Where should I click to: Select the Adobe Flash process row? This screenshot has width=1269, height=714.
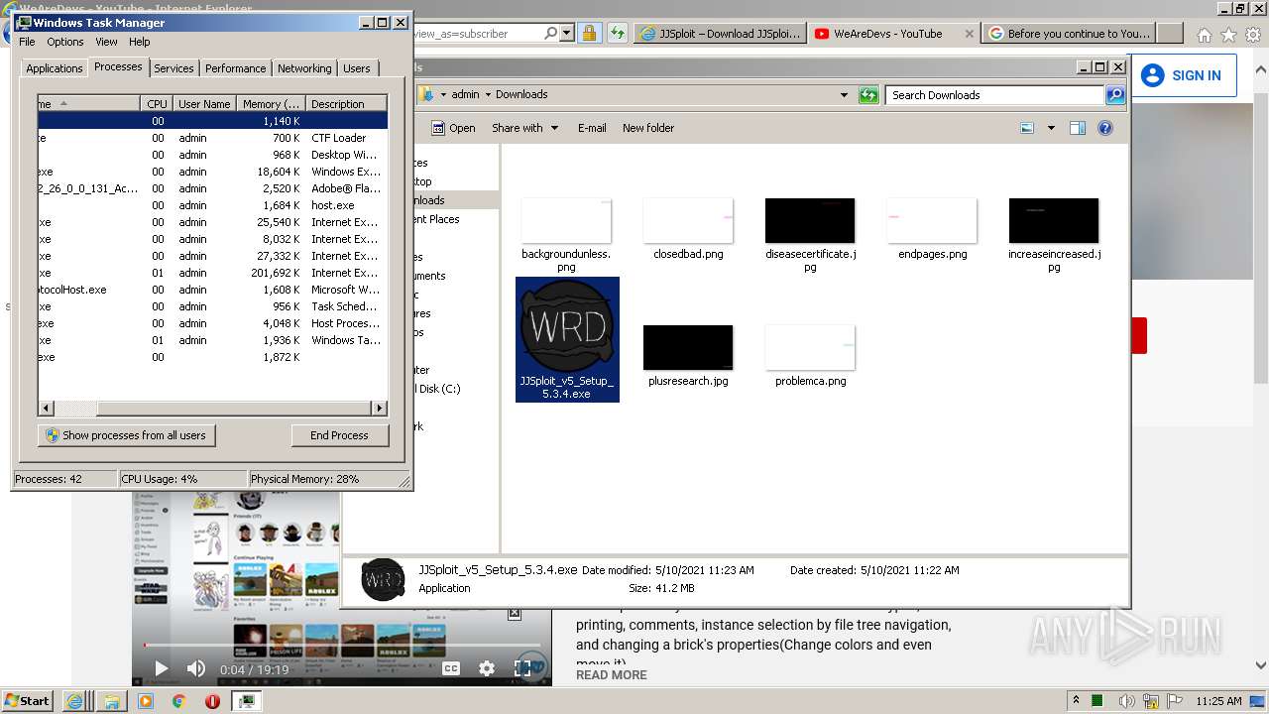pyautogui.click(x=212, y=188)
